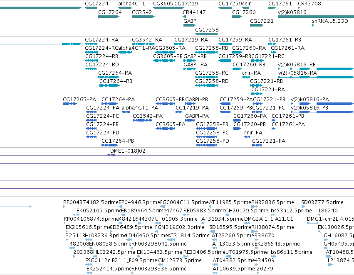
Task: Click the SD03777.5prime EST label
Action: pyautogui.click(x=322, y=202)
